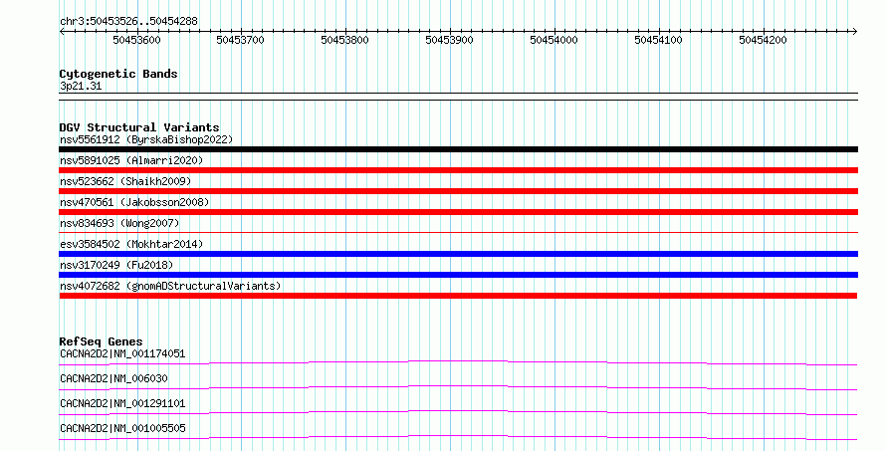886x451 pixels.
Task: Click the left arrow of coordinate ruler
Action: [62, 32]
